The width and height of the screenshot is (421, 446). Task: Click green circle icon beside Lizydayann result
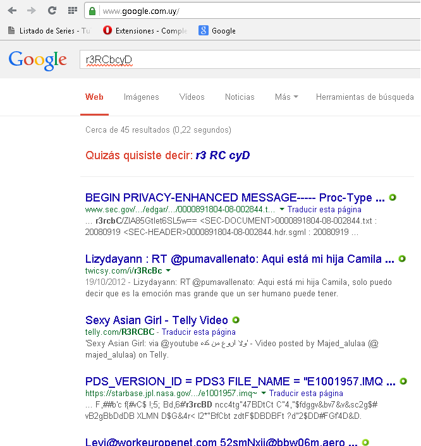(402, 259)
